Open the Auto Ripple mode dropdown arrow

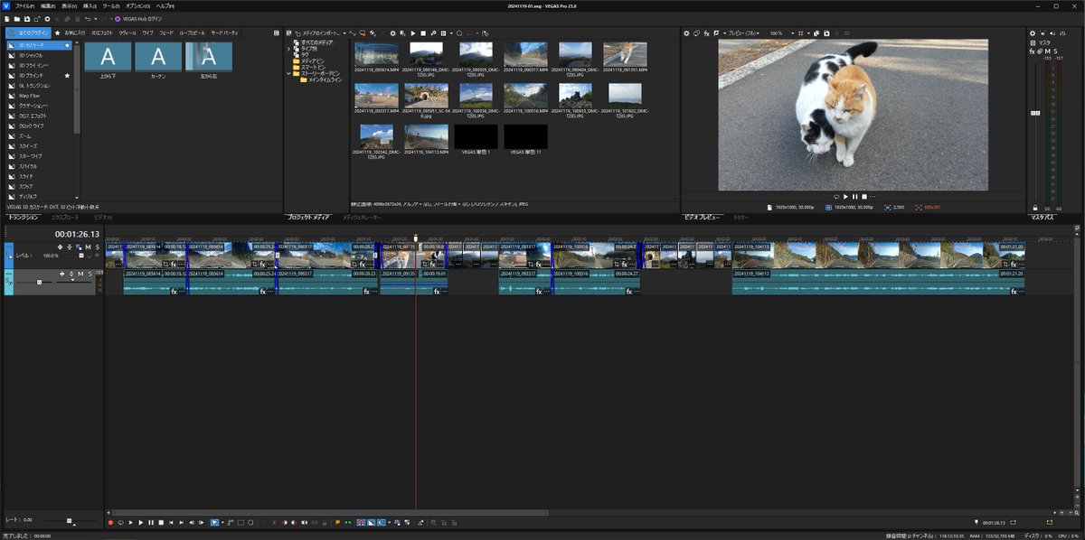click(x=389, y=522)
